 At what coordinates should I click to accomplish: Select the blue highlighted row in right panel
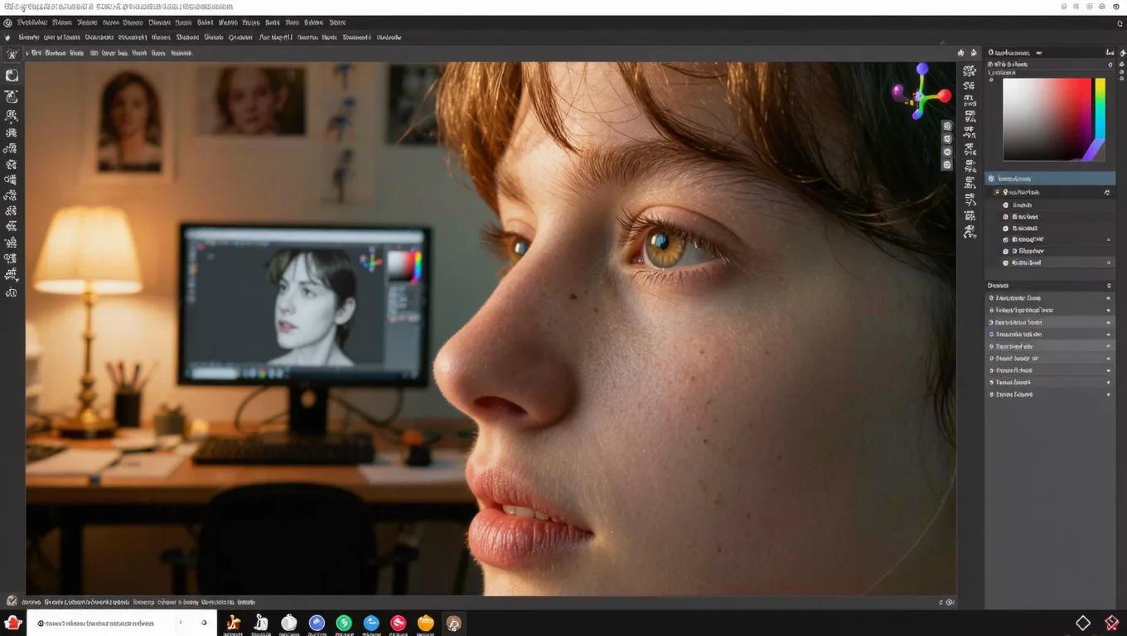(1050, 178)
